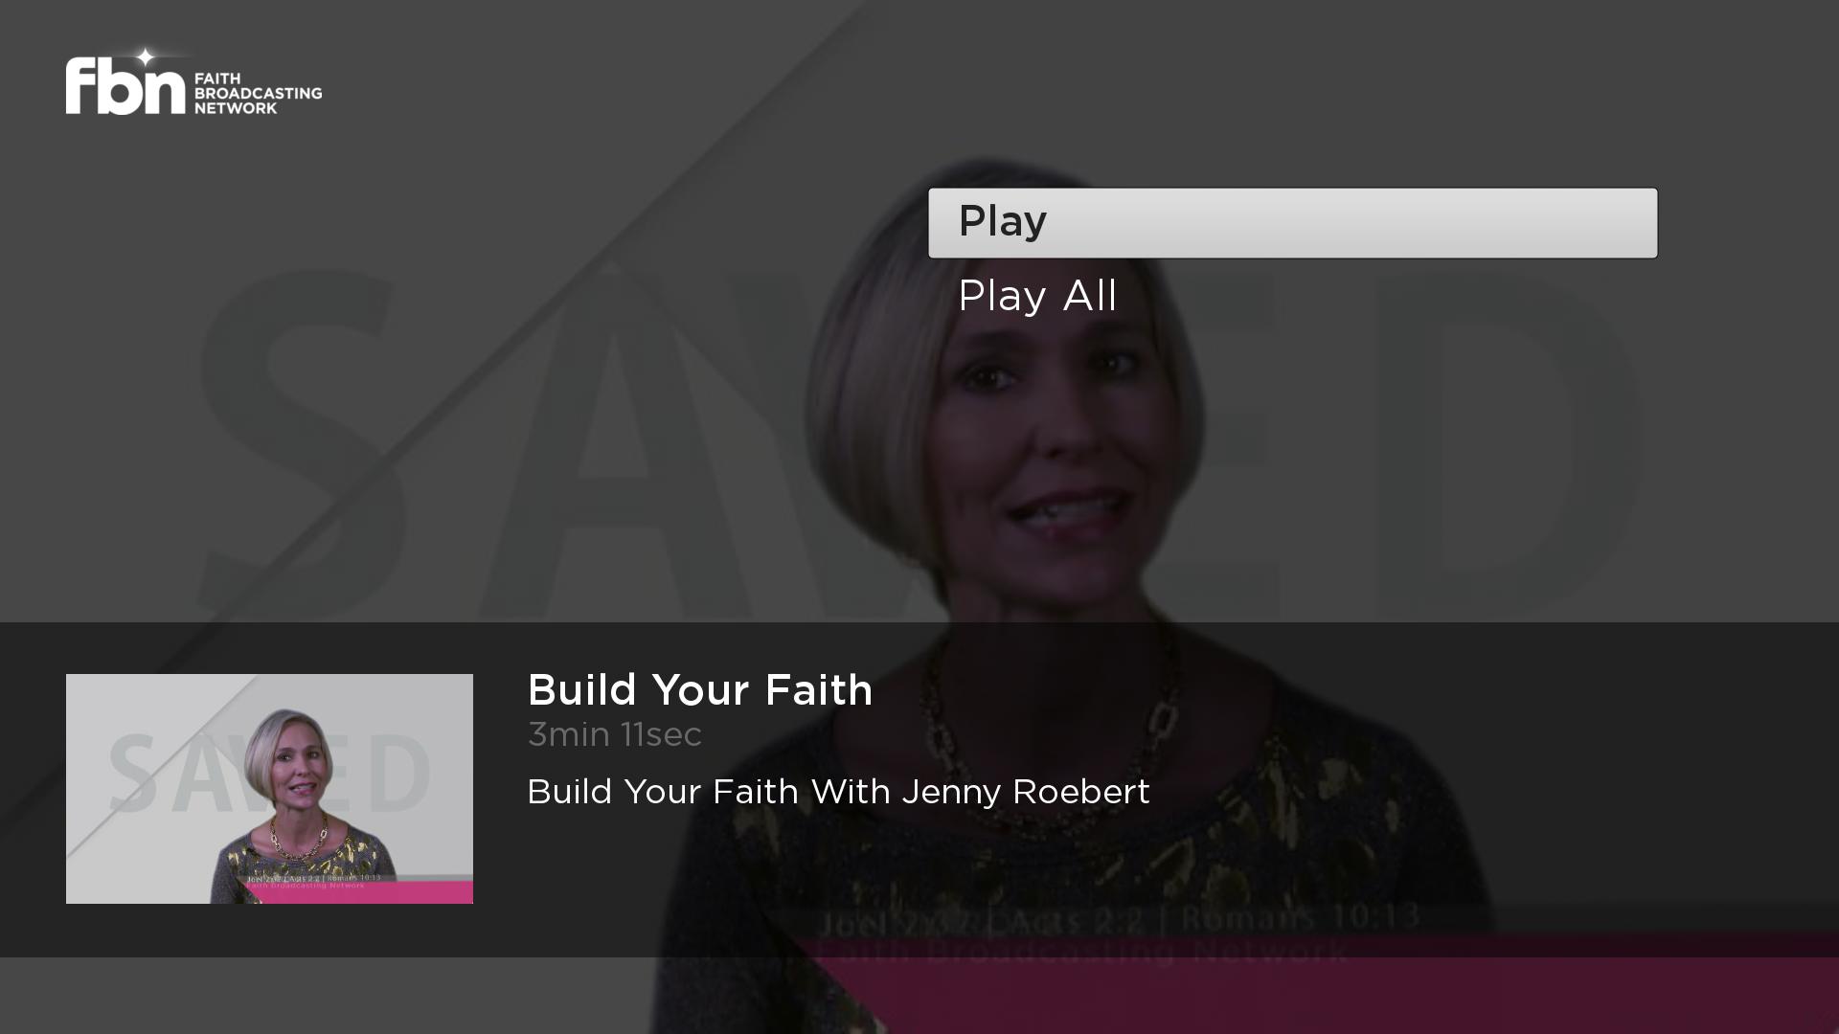Click the word NETWORK in the logo
Screen dimensions: 1839x1034
[x=236, y=109]
